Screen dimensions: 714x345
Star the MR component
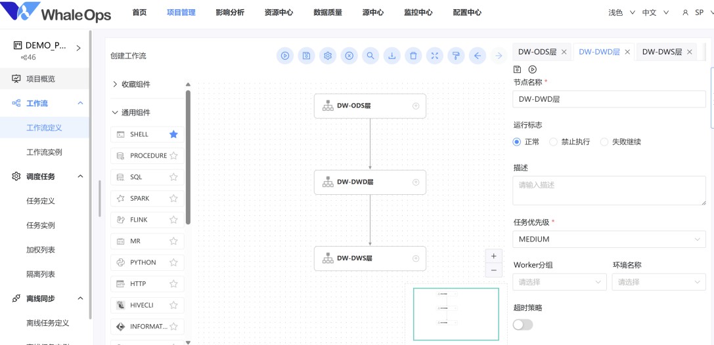pos(173,241)
